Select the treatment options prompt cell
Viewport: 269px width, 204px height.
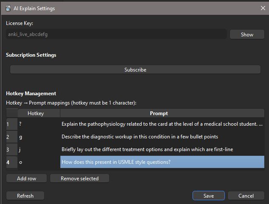pyautogui.click(x=162, y=149)
